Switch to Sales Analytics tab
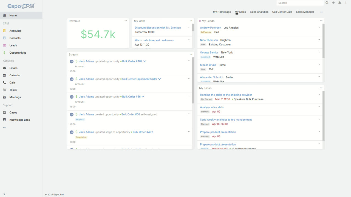This screenshot has width=351, height=197. 259,12
